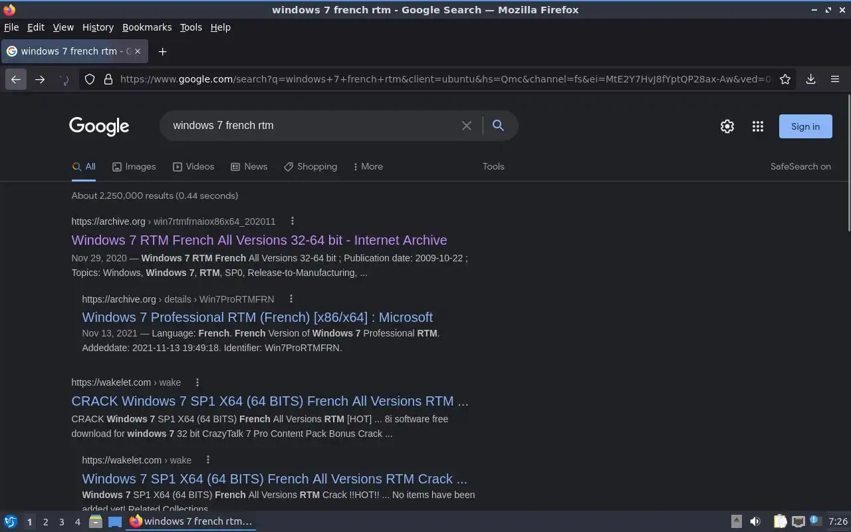Click the Google search magnifier button
The image size is (851, 532).
pyautogui.click(x=498, y=125)
